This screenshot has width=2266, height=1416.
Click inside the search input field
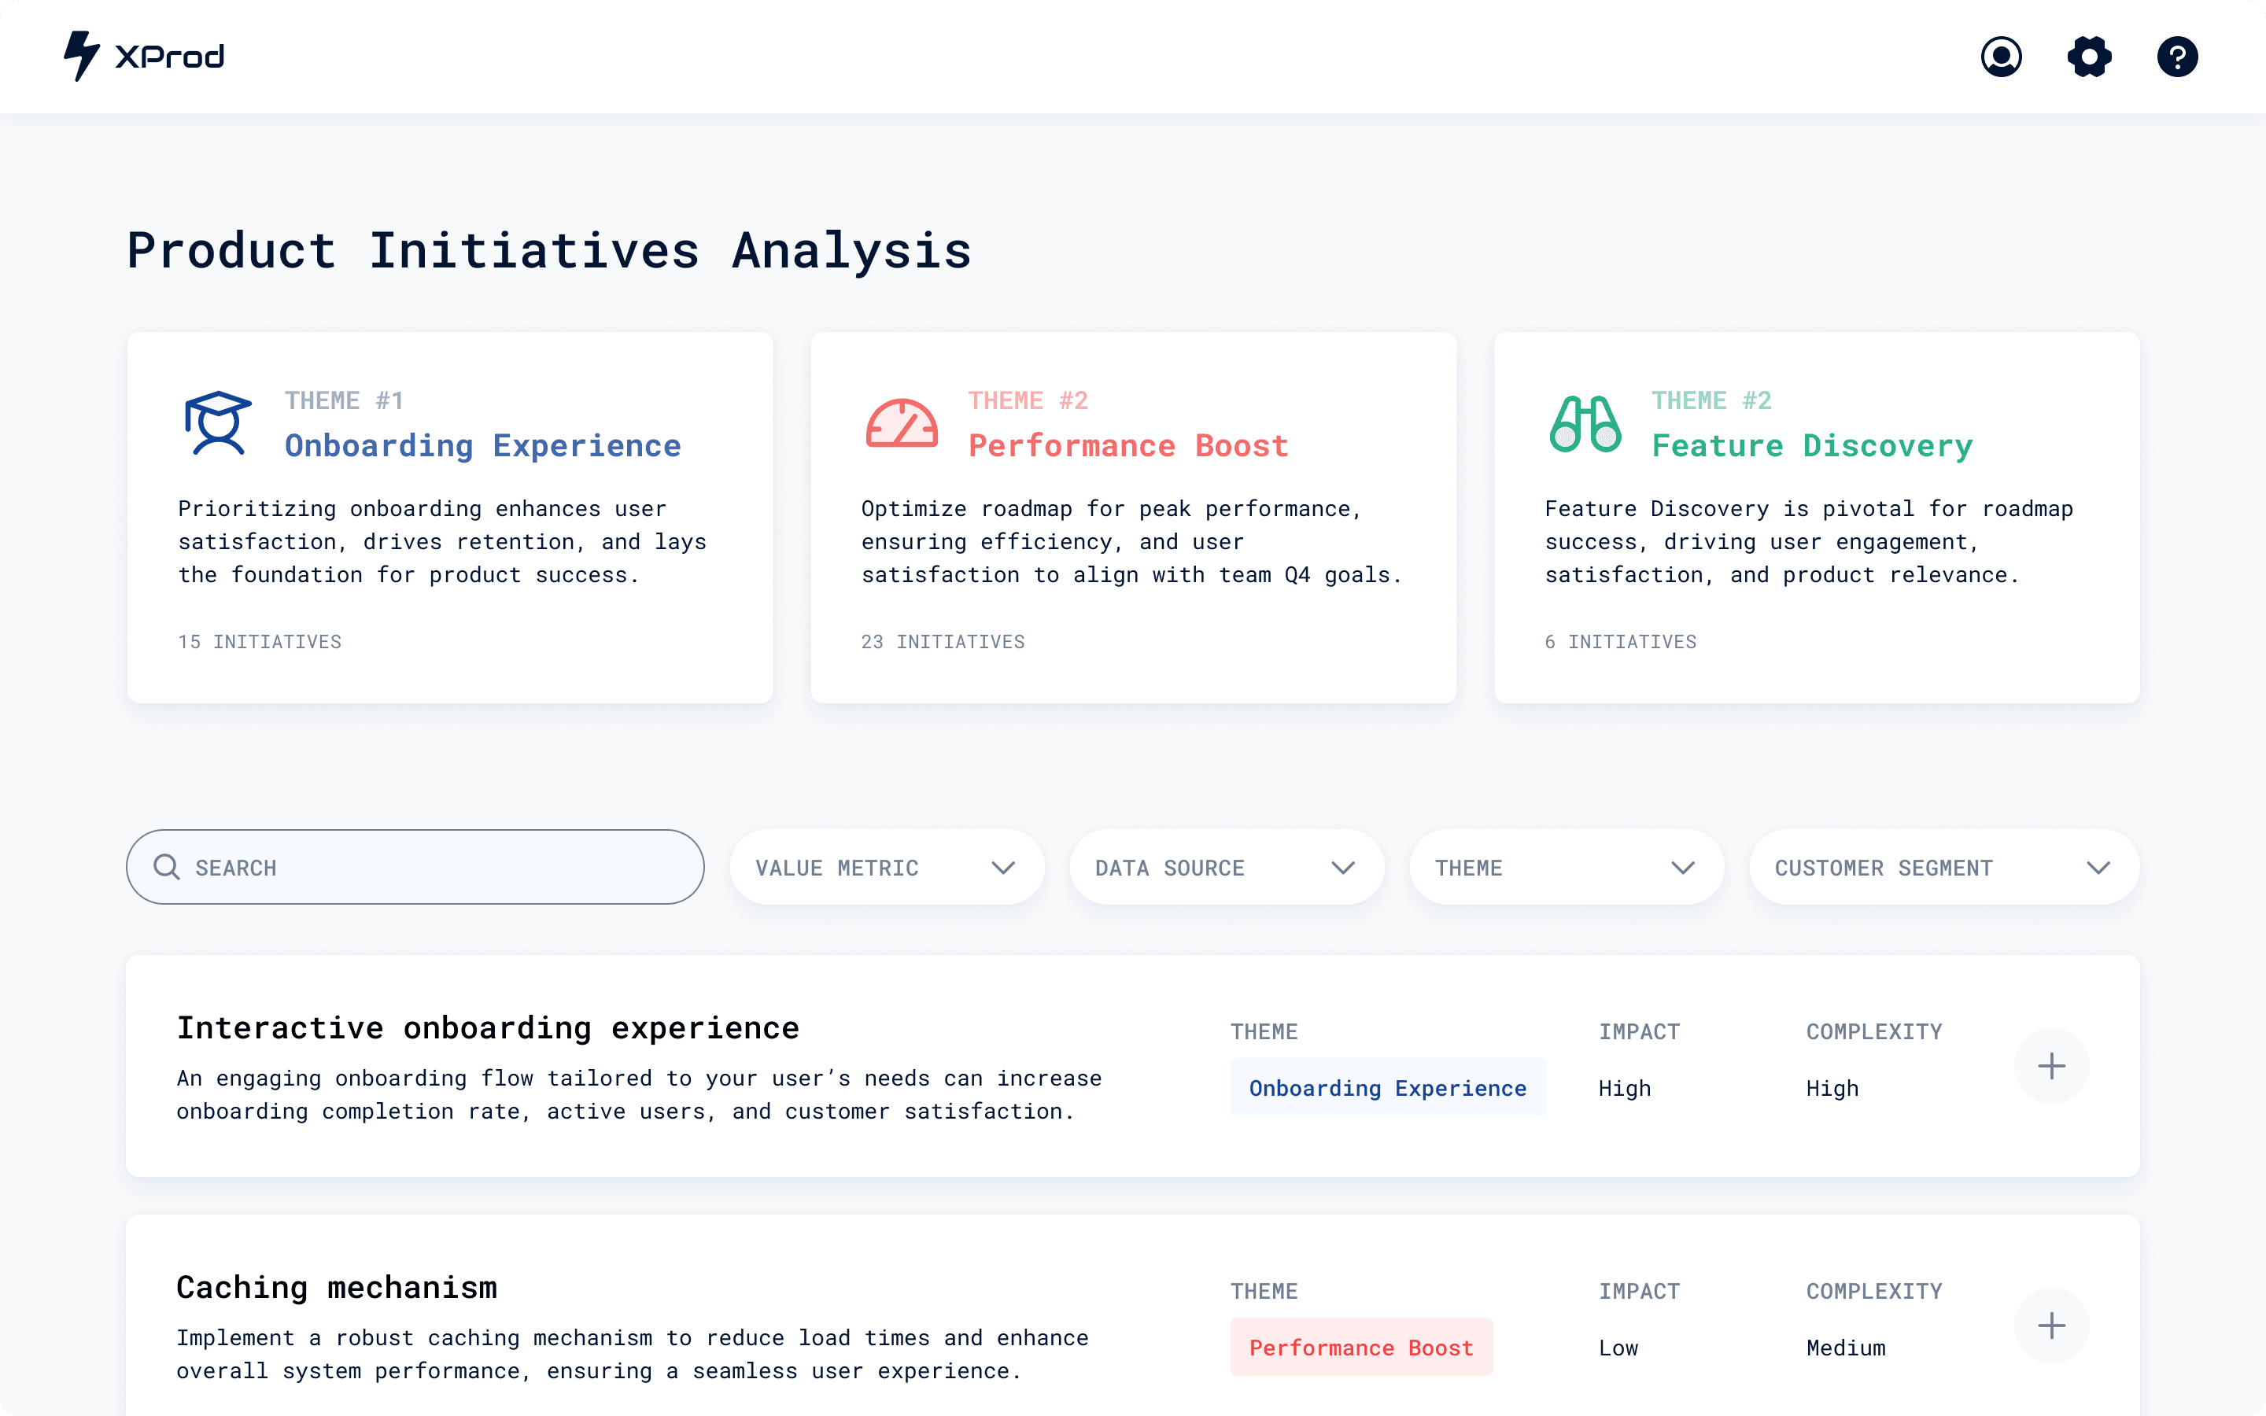[x=412, y=867]
